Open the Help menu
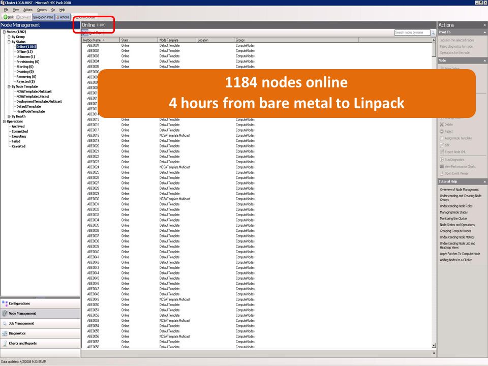The width and height of the screenshot is (488, 366). (x=62, y=10)
